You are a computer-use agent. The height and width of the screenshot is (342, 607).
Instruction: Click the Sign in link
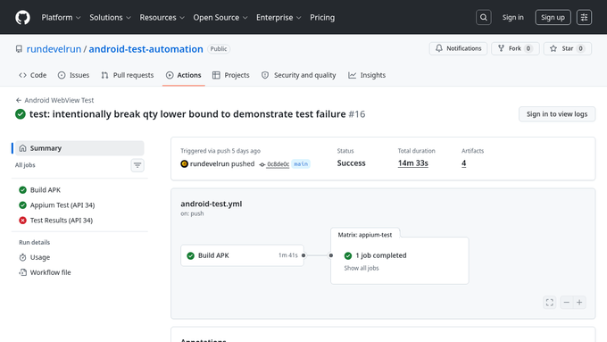(513, 18)
